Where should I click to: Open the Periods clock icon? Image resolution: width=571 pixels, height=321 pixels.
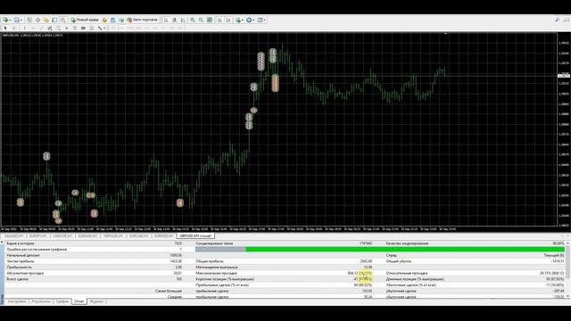249,20
